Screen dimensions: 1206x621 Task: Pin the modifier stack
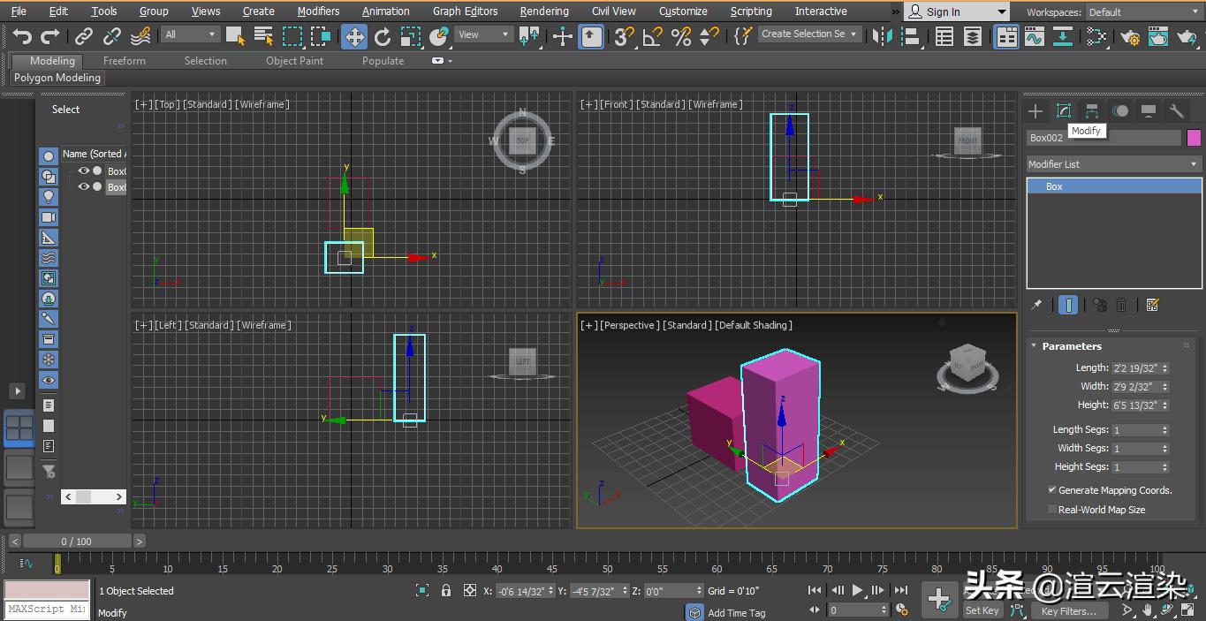(1037, 304)
